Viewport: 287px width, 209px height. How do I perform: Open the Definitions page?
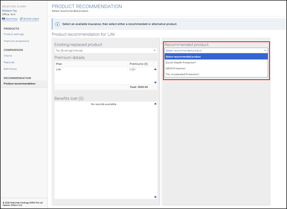10,69
